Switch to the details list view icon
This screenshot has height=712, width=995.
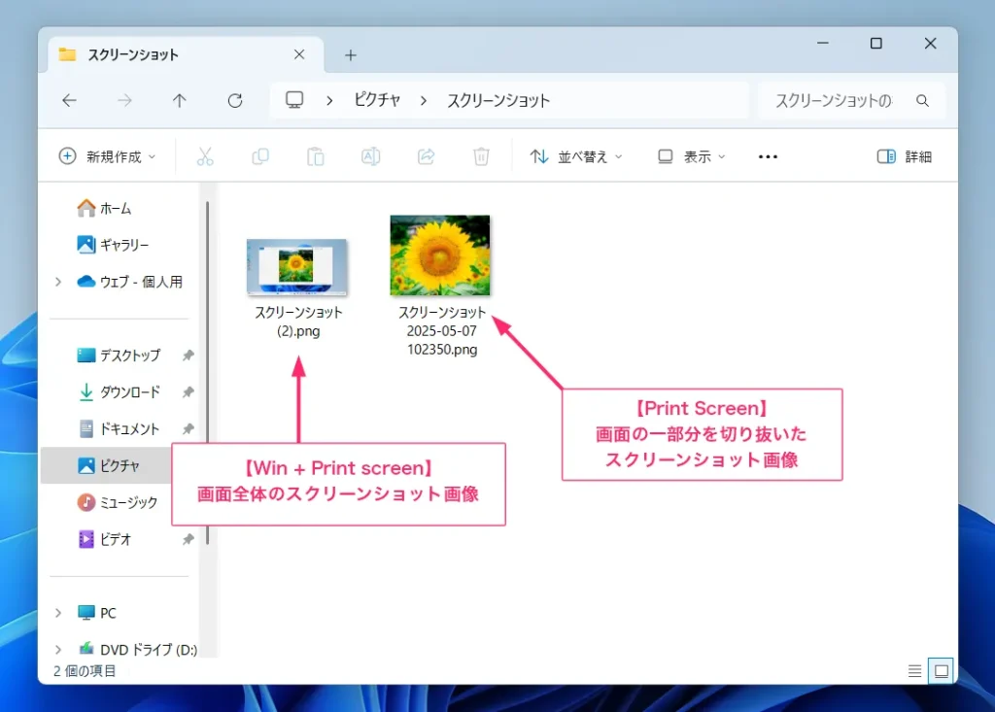[914, 671]
